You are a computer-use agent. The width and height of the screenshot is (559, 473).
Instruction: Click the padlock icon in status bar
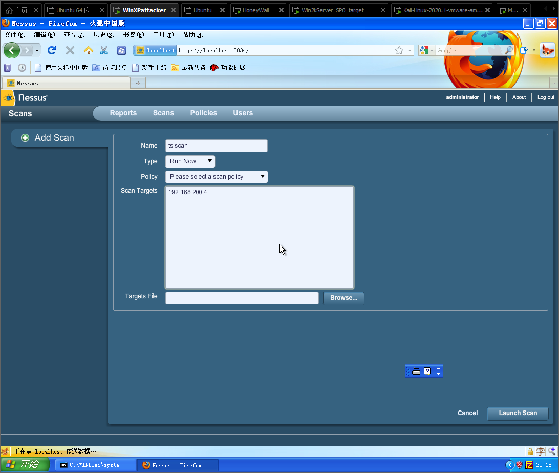(530, 451)
